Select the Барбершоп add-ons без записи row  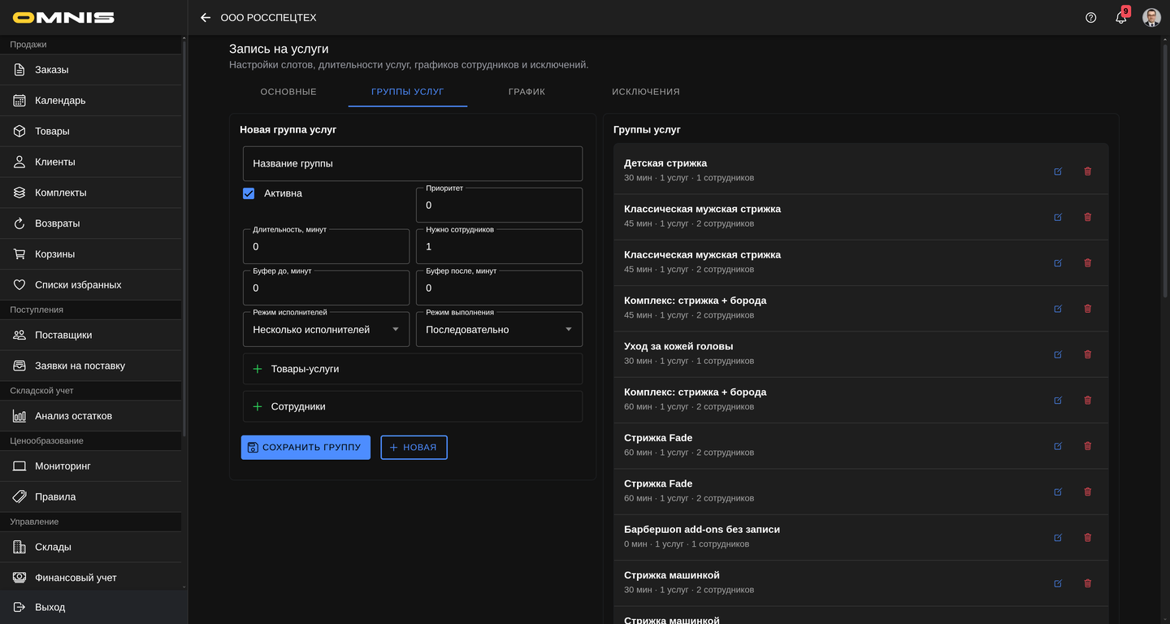tap(861, 538)
